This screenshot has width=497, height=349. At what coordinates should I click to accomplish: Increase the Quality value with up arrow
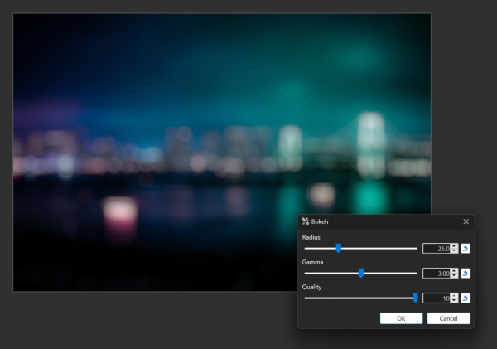tap(454, 295)
